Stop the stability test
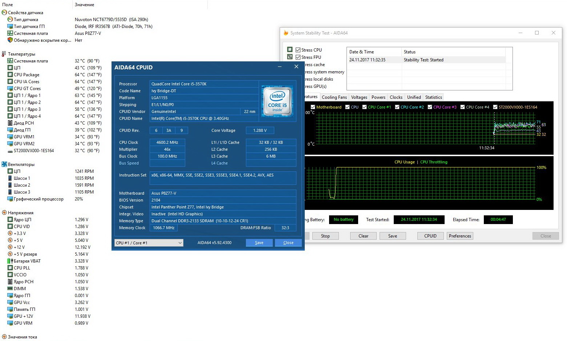Screen dimensions: 567x341 pyautogui.click(x=325, y=236)
